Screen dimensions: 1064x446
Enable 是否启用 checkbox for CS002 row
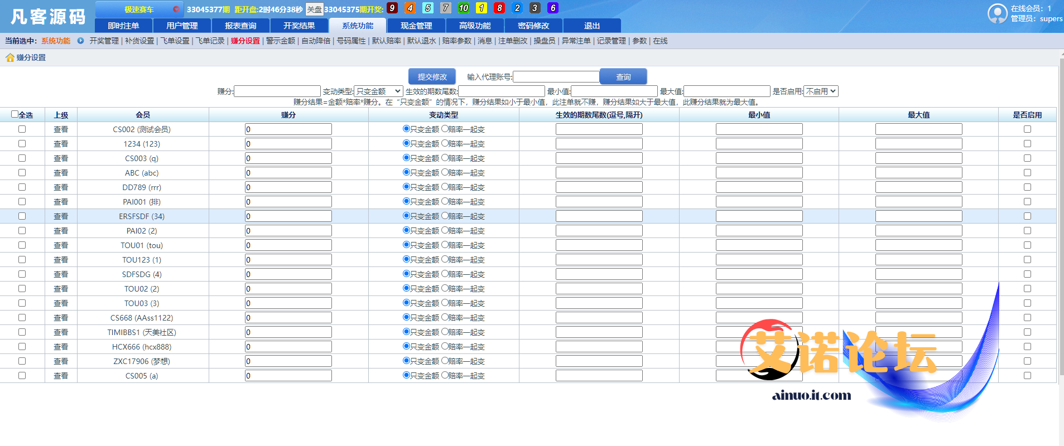pyautogui.click(x=1027, y=129)
